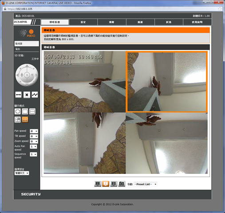
Task: Open the last tab, on the far right
Action: pyautogui.click(x=197, y=22)
